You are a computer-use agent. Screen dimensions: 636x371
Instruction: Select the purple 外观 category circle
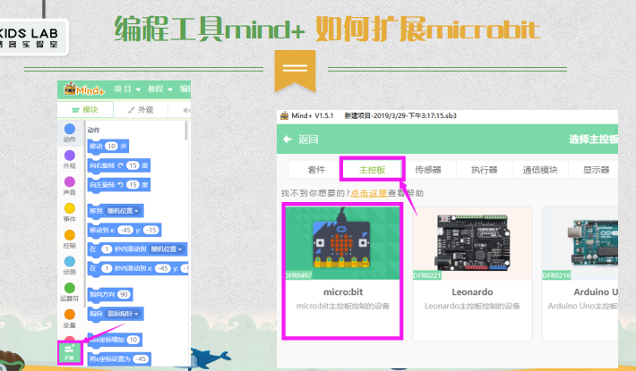(70, 156)
